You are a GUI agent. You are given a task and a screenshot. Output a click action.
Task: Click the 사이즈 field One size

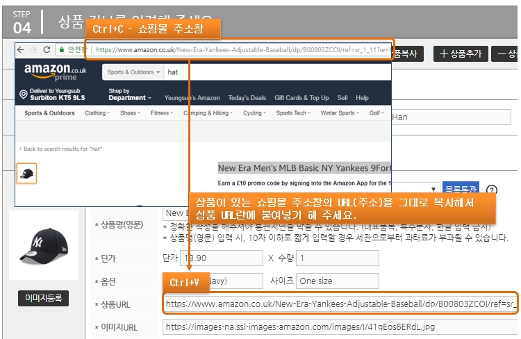337,281
